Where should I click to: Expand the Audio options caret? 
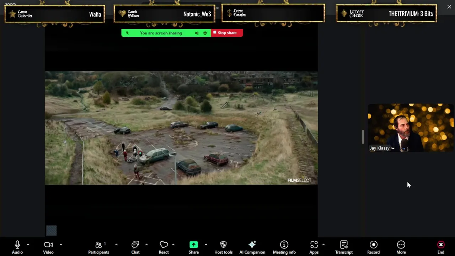(x=28, y=245)
